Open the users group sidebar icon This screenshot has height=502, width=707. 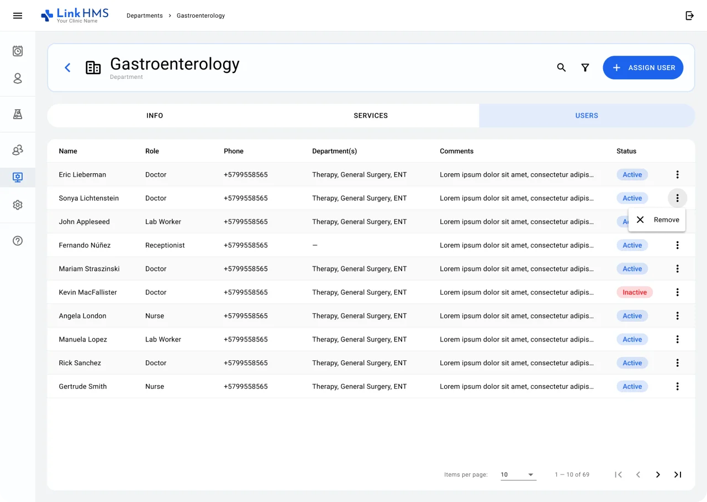[18, 150]
